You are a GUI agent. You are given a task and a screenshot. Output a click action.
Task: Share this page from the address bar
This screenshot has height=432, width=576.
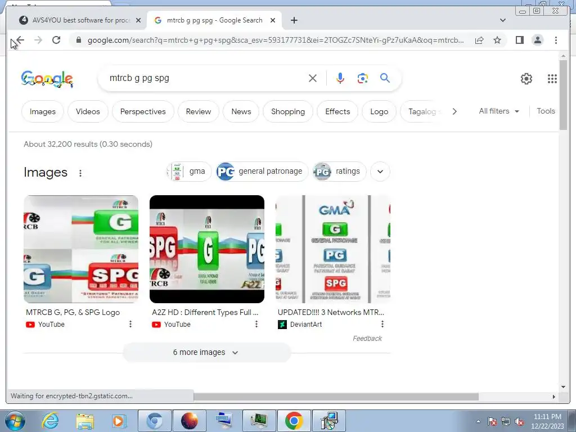point(479,40)
